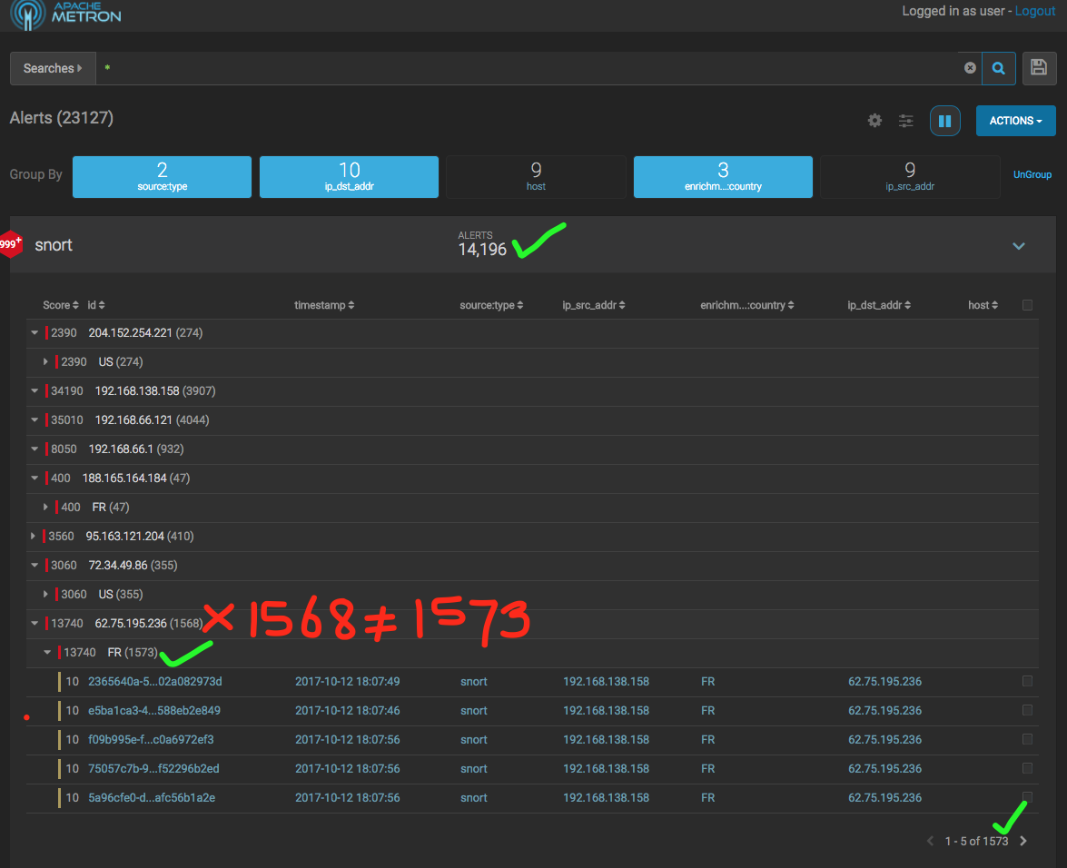Sort by id column arrows
The image size is (1067, 868).
click(x=102, y=305)
